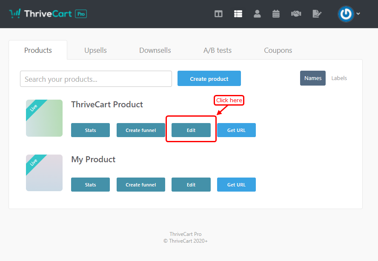Screen dimensions: 378x261
Task: Expand the account dropdown chevron
Action: click(358, 14)
